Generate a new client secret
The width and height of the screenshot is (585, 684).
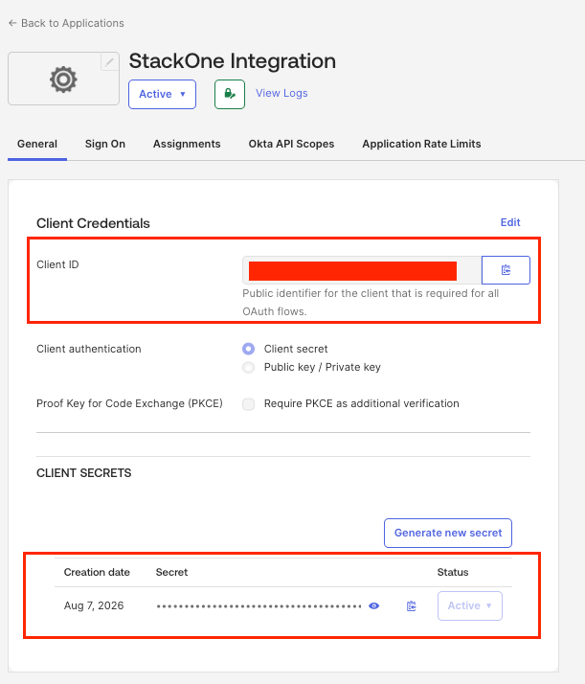tap(448, 533)
